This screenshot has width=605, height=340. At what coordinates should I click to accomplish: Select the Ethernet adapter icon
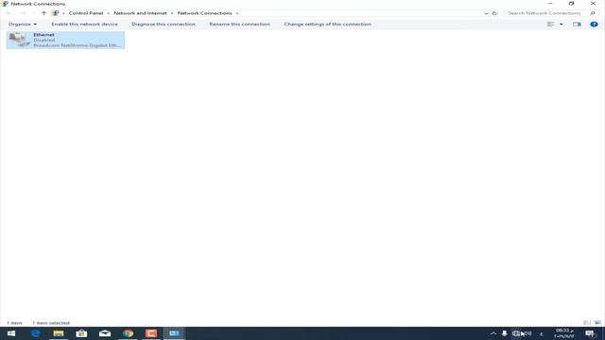(19, 40)
